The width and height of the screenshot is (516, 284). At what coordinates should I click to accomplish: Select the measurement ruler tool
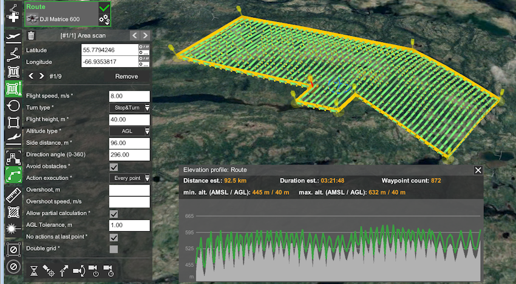(13, 195)
